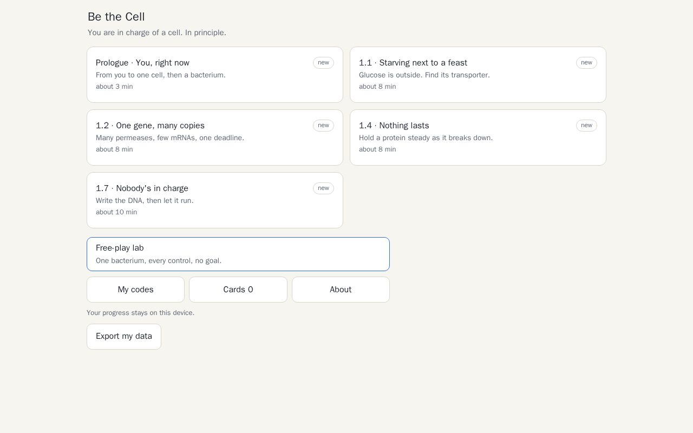This screenshot has height=433, width=693.
Task: Click new badge on 1.7 card
Action: coord(323,188)
